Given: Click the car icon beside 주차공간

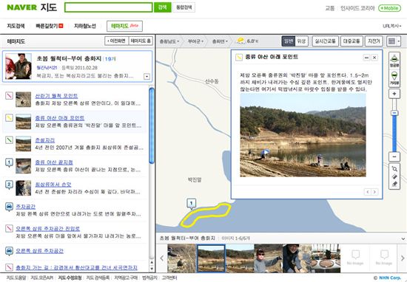Looking at the screenshot, I should (9, 207).
